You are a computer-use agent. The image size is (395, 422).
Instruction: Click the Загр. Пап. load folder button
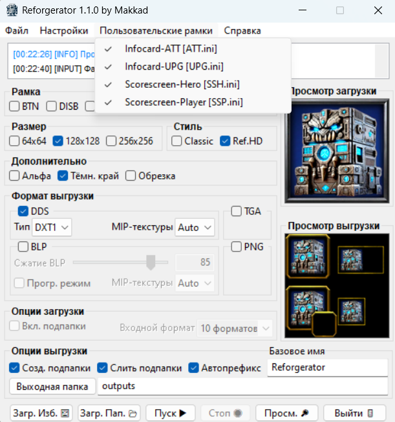(x=109, y=413)
